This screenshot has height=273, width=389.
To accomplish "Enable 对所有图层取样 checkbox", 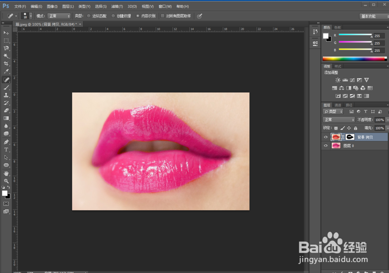I will coord(163,16).
